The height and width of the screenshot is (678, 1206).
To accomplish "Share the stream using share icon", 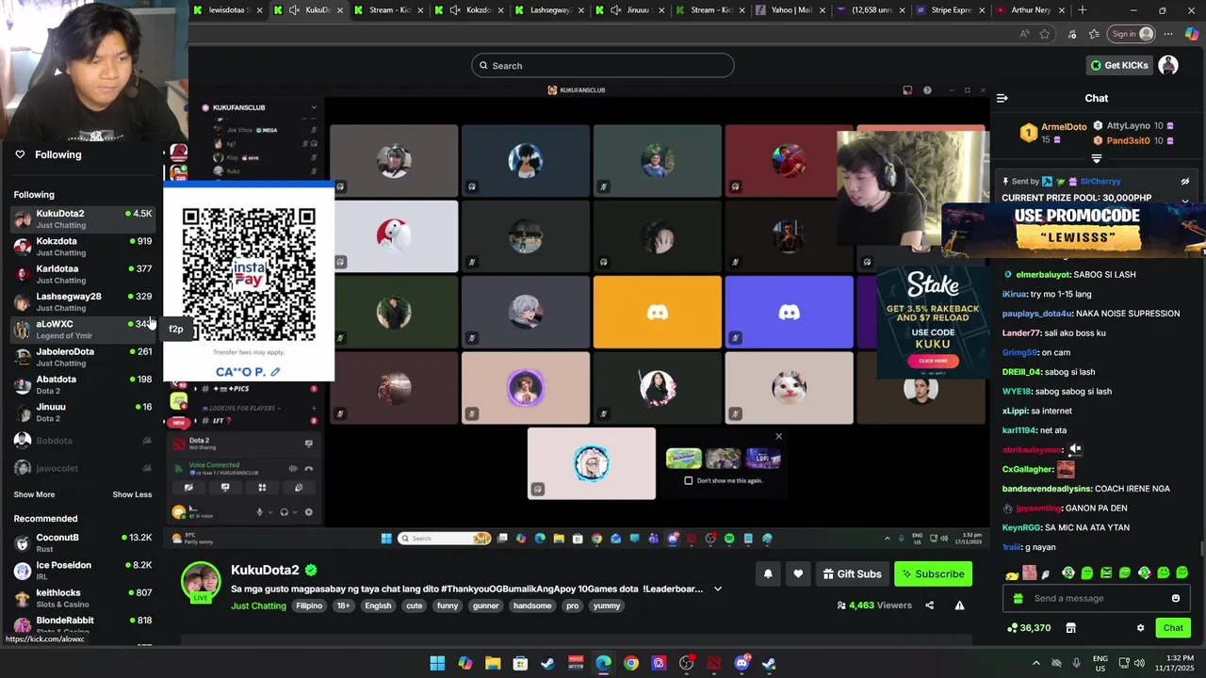I will (930, 605).
